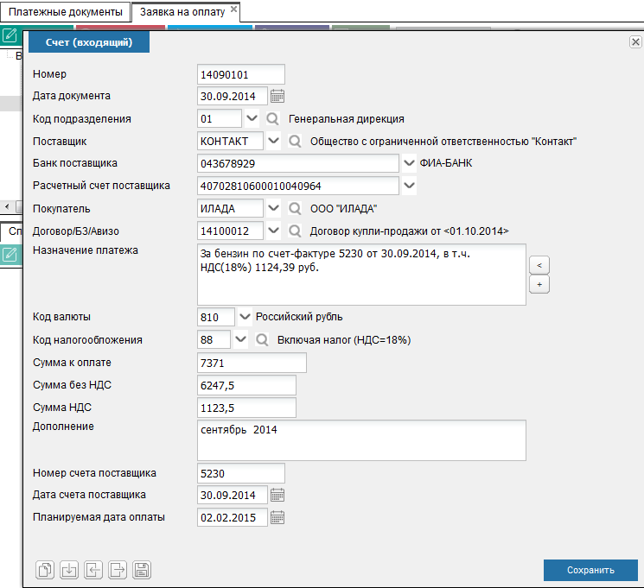Search Код подразделения with magnifier icon
Screen dimensions: 644x588
tap(272, 119)
